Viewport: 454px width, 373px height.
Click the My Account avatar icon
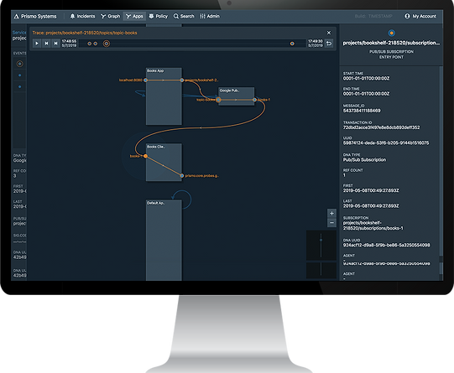[x=407, y=16]
